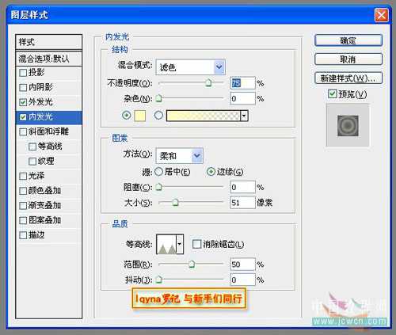Image resolution: width=396 pixels, height=335 pixels.
Task: Click the 抖动 value field
Action: [242, 280]
